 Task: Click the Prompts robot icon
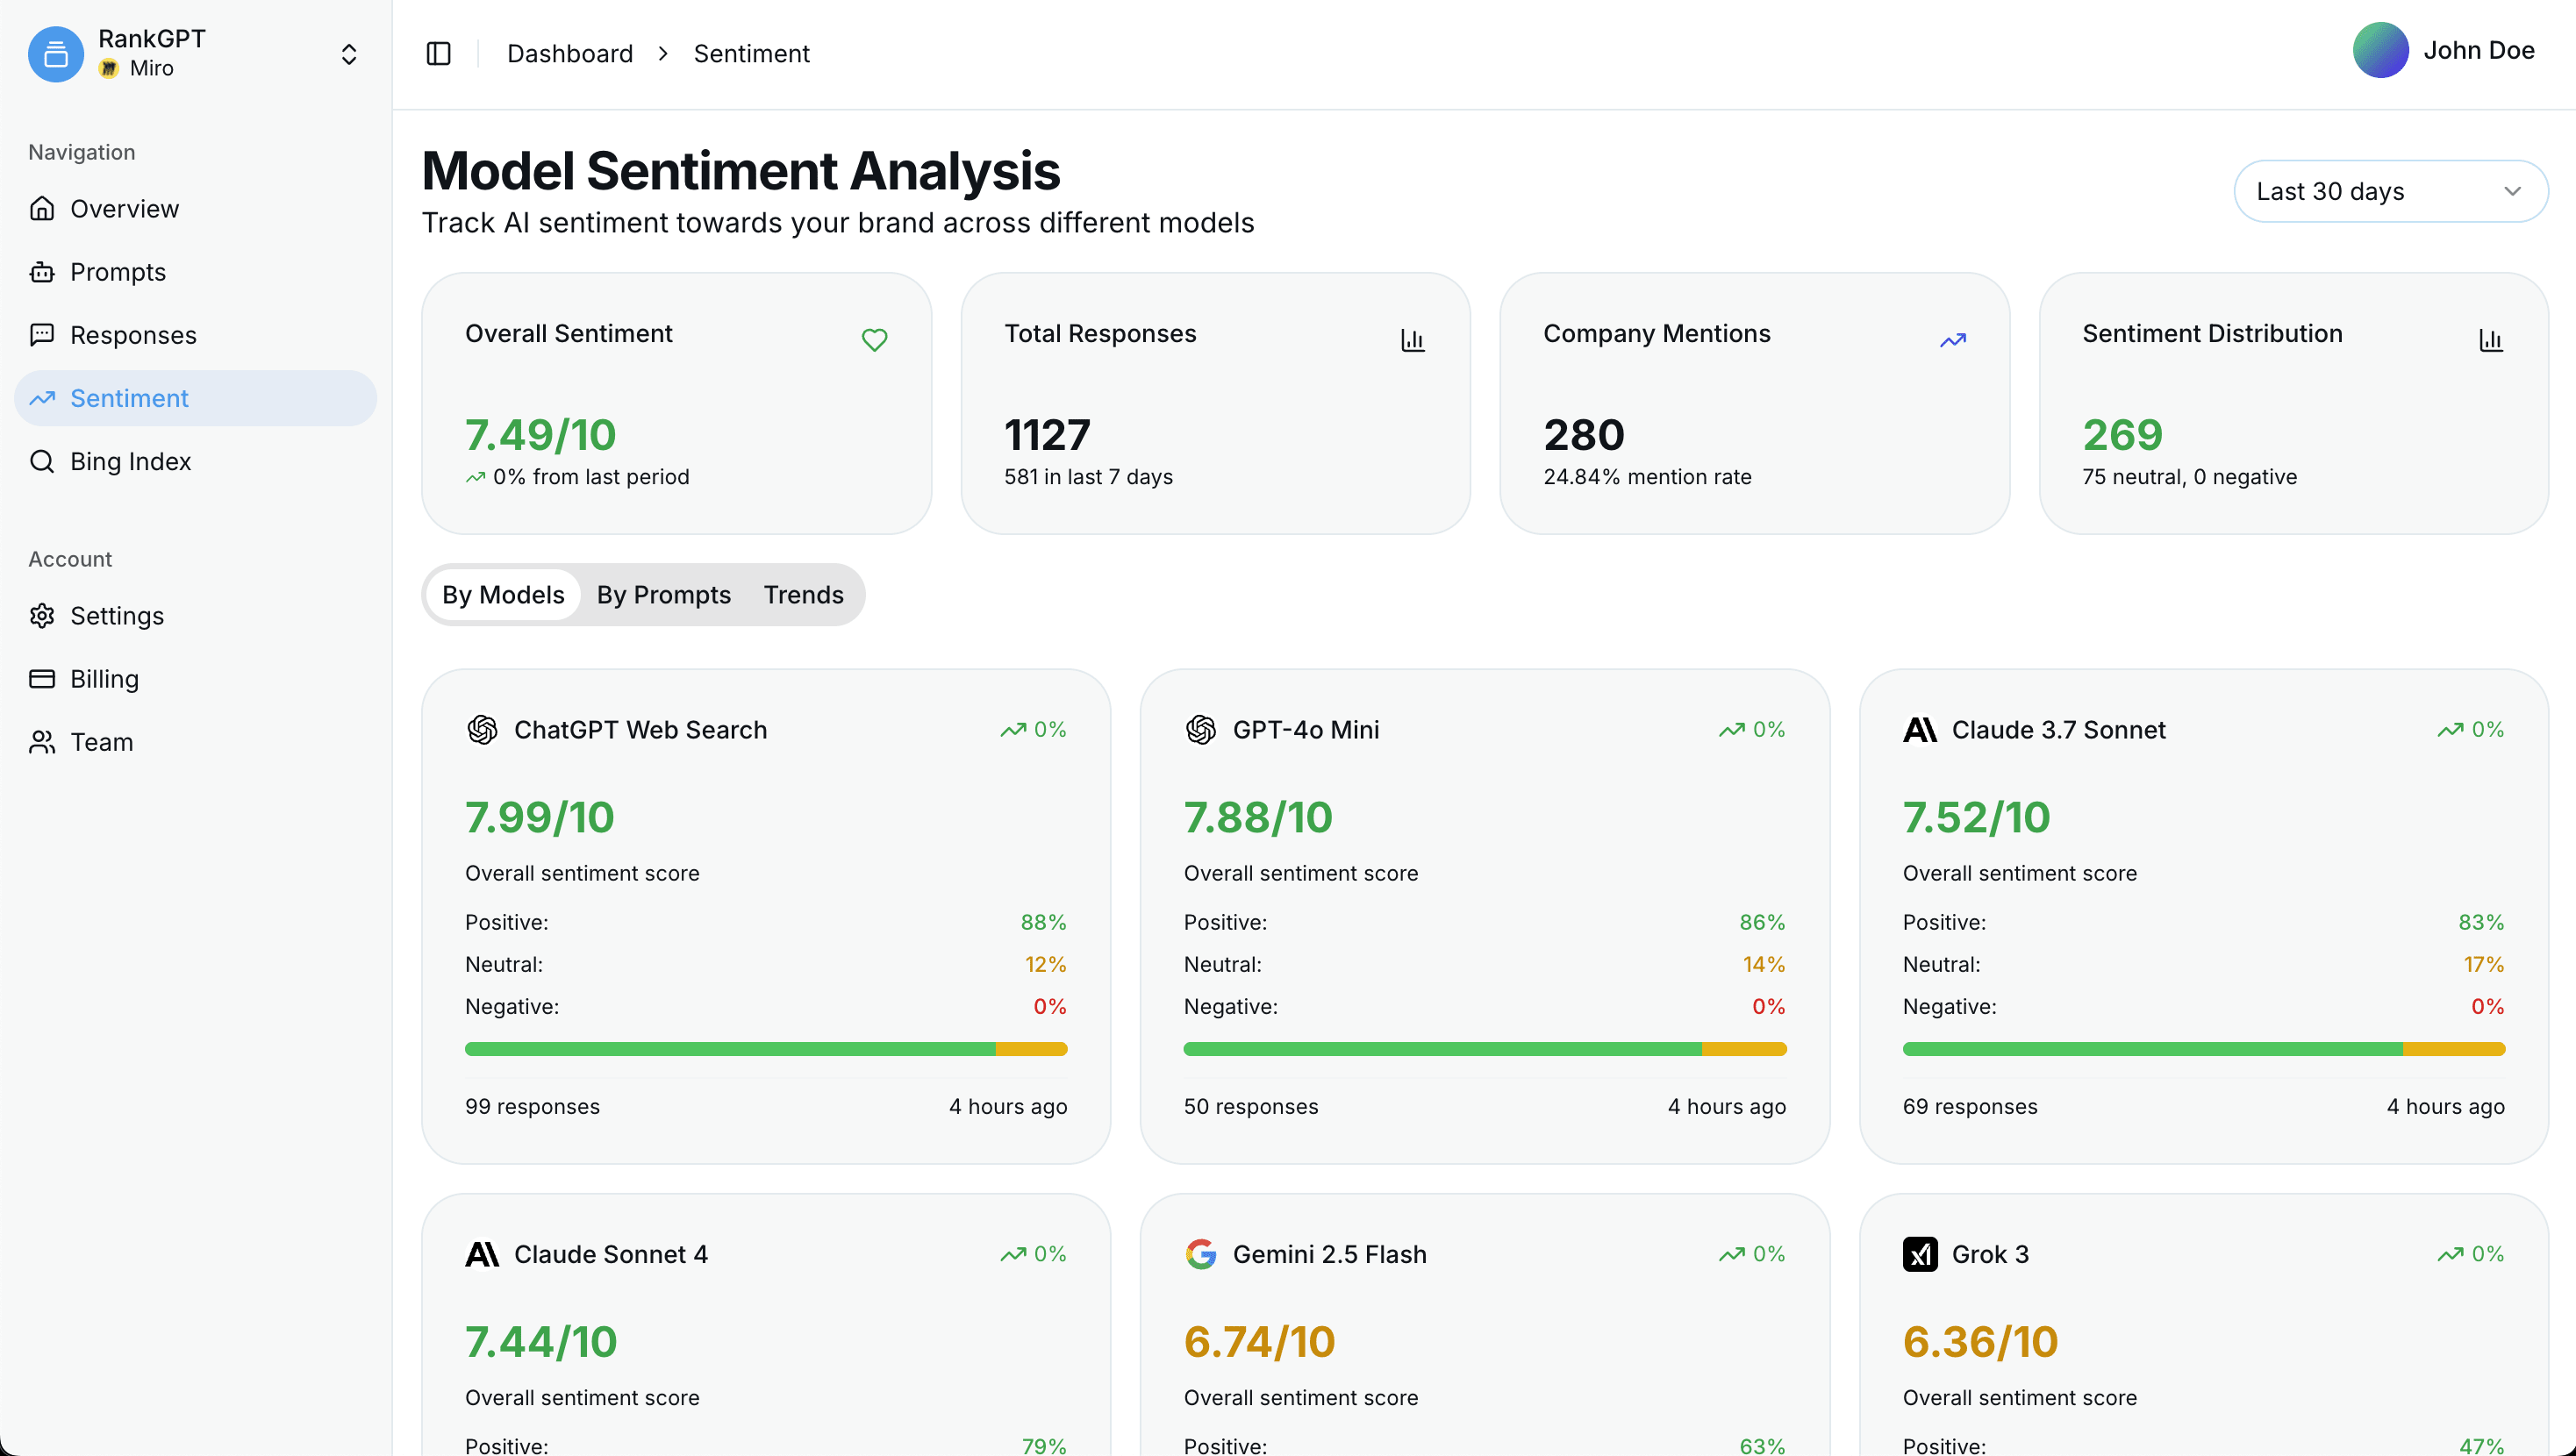(42, 271)
